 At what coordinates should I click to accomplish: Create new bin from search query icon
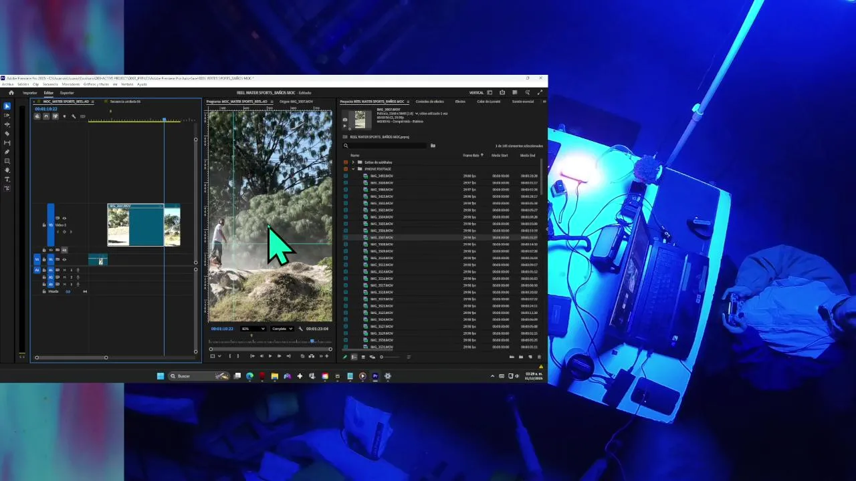433,146
